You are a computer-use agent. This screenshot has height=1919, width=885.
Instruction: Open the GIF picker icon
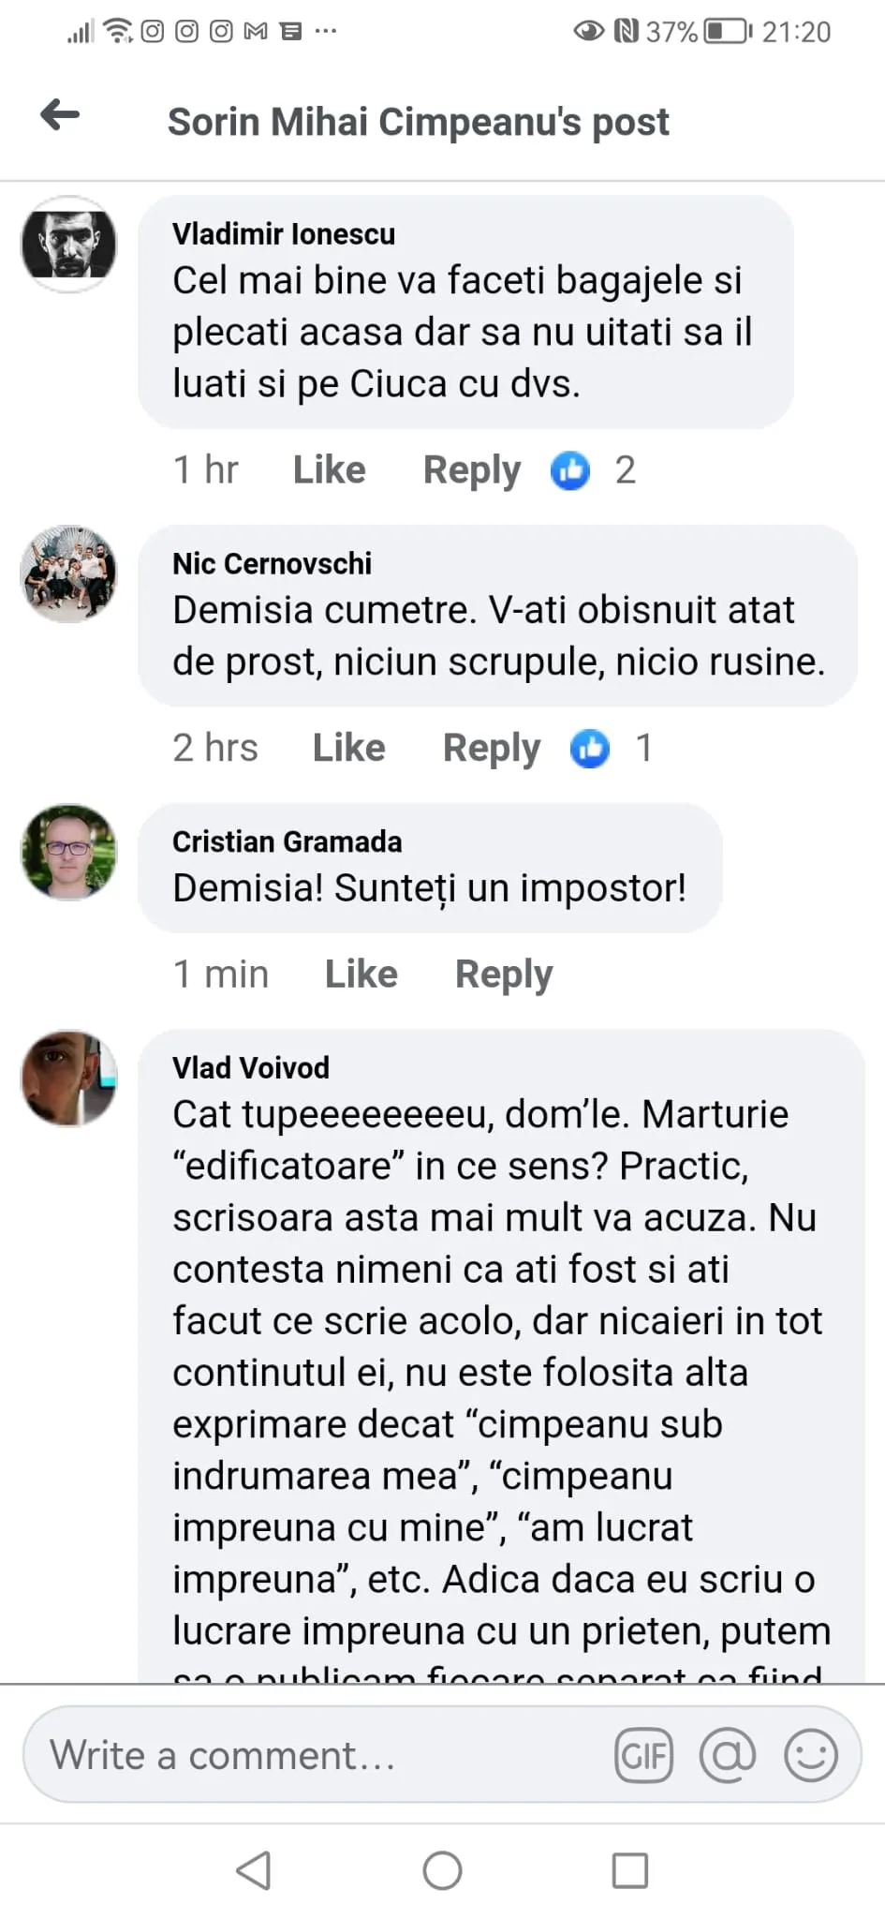(x=644, y=1755)
